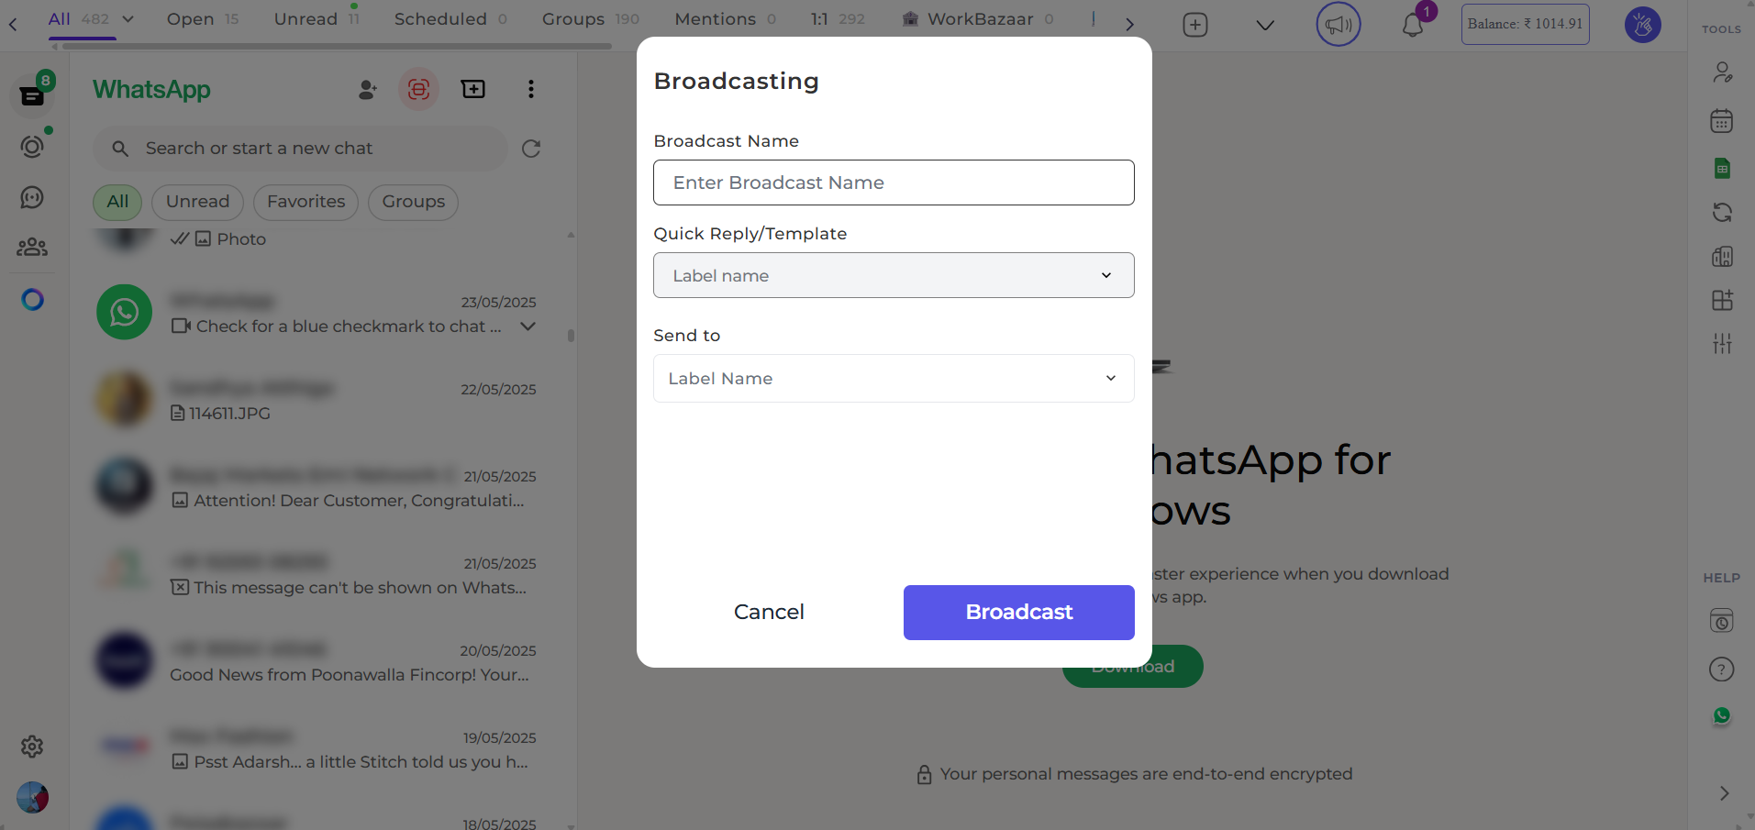Open the new label/folder icon in WhatsApp header
The width and height of the screenshot is (1755, 830).
tap(472, 89)
